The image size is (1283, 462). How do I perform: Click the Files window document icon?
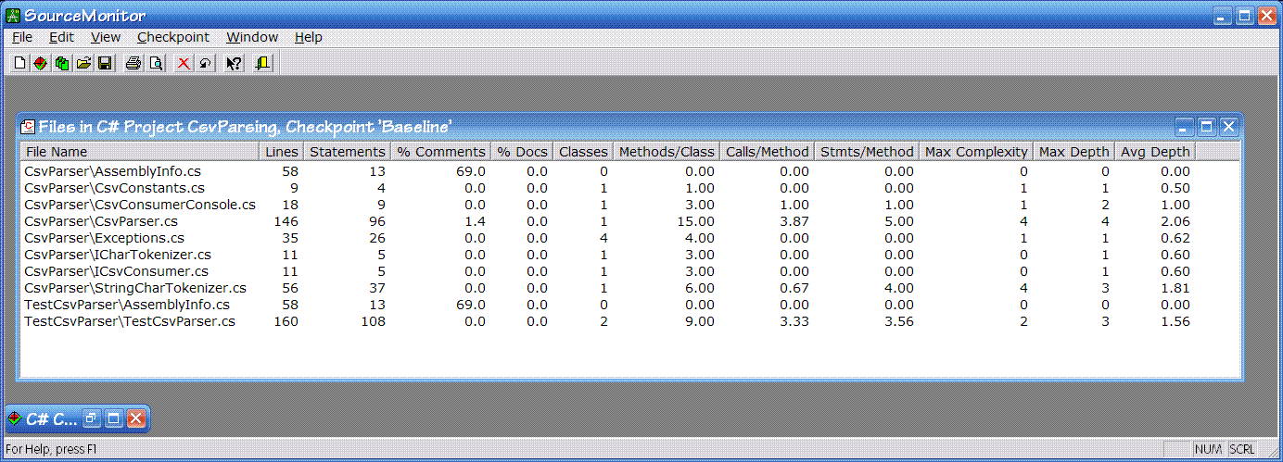(28, 127)
